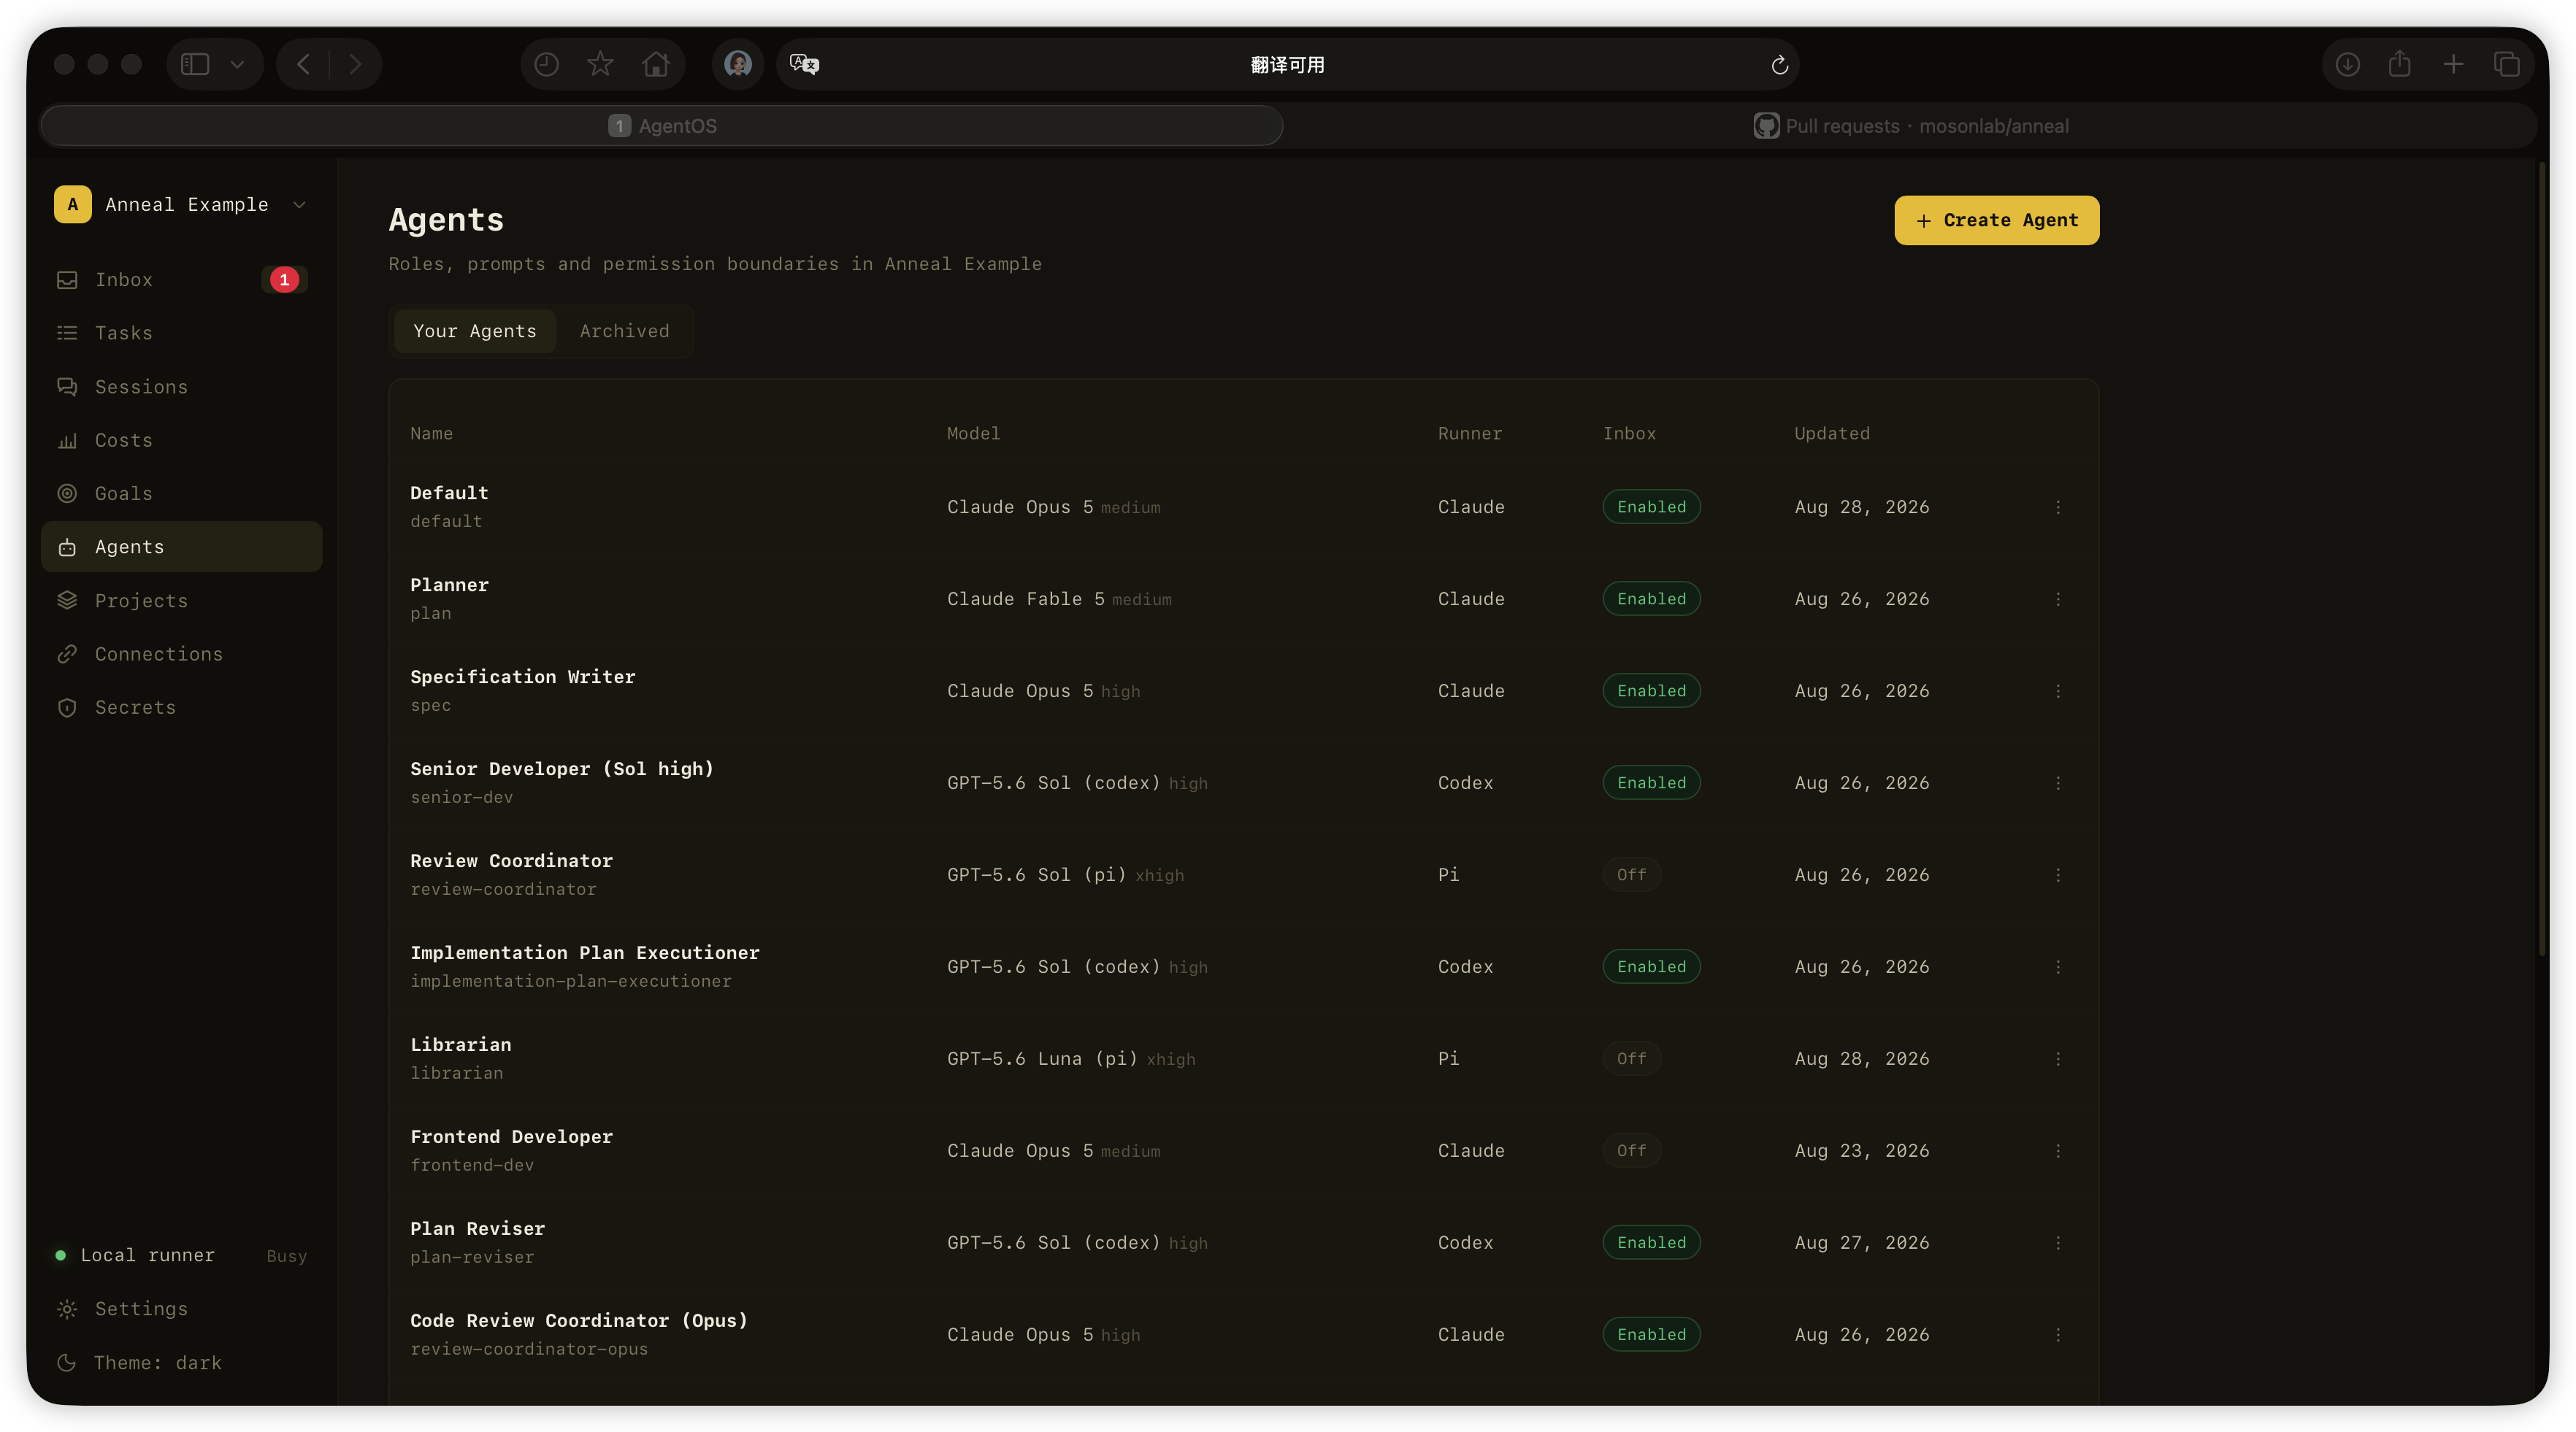Toggle Inbox status for Planner agent

click(1651, 598)
